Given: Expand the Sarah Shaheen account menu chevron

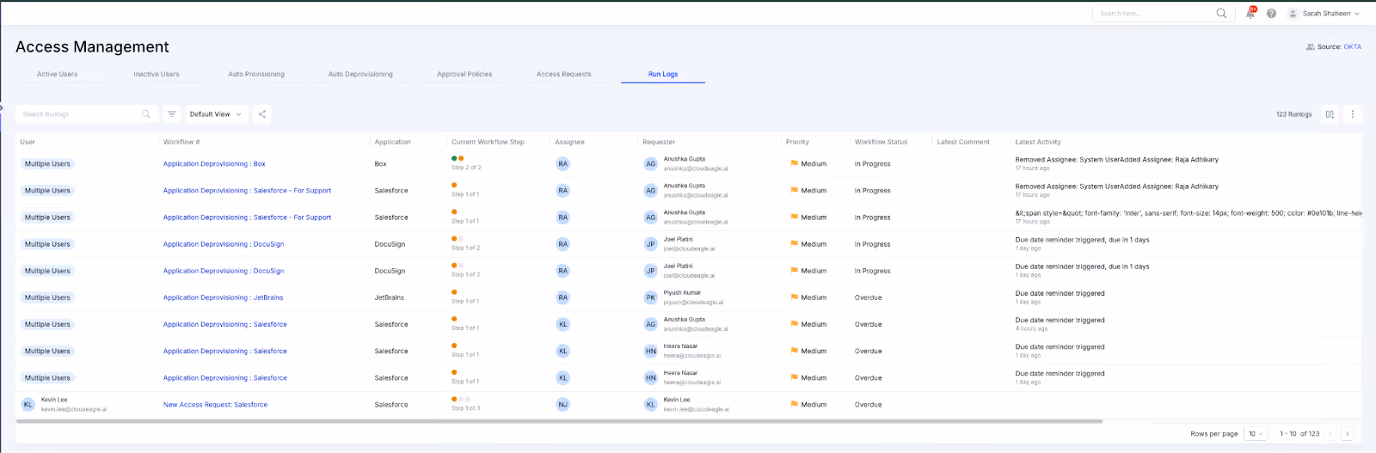Looking at the screenshot, I should [x=1357, y=14].
